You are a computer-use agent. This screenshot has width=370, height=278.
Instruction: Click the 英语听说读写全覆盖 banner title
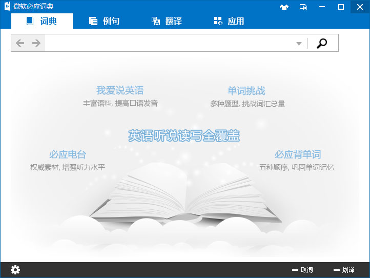184,136
